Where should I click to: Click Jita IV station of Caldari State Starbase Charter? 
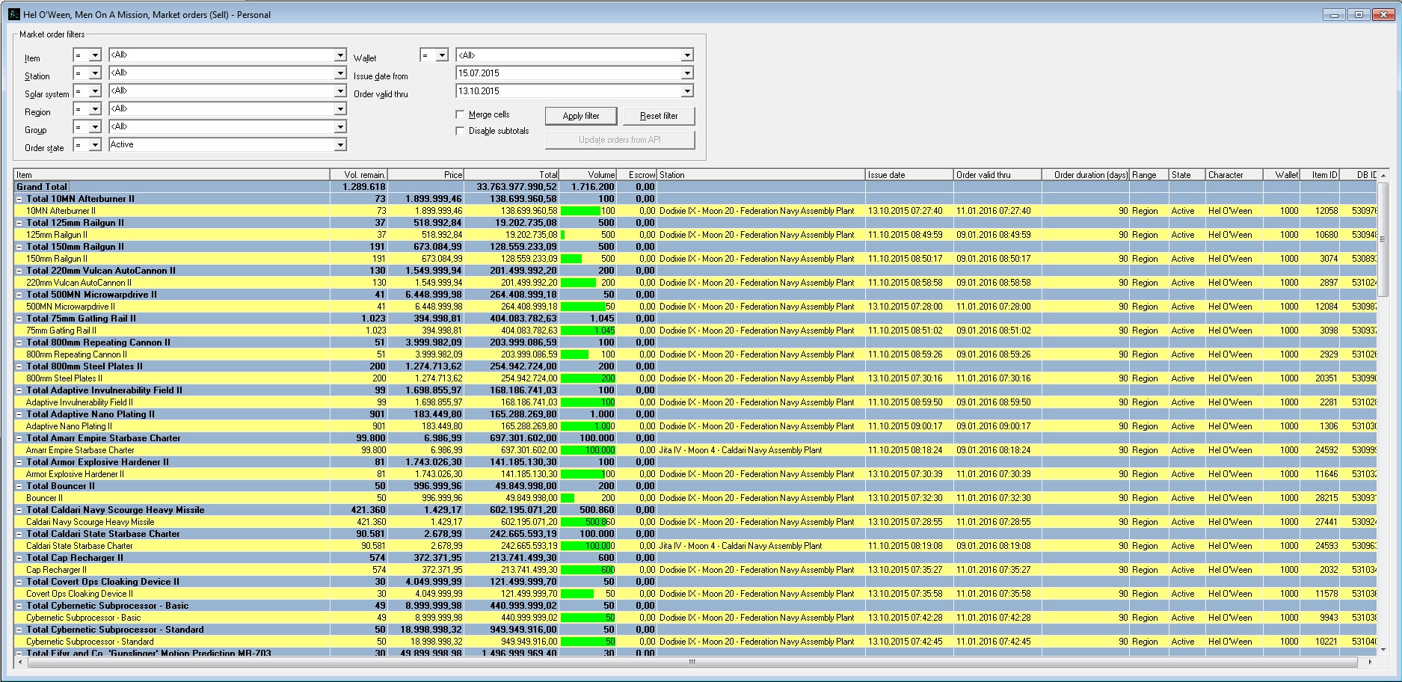[740, 546]
